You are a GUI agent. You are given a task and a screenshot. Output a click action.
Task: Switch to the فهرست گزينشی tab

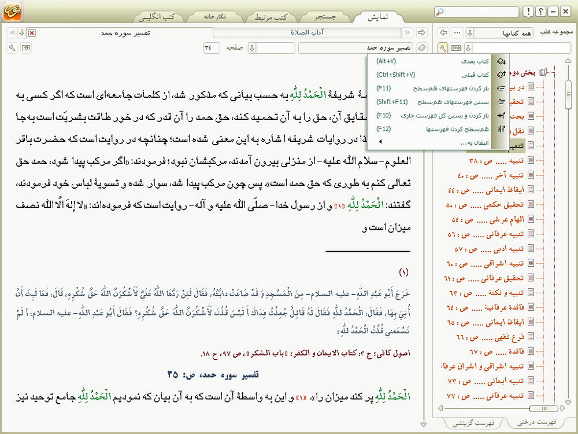473,423
